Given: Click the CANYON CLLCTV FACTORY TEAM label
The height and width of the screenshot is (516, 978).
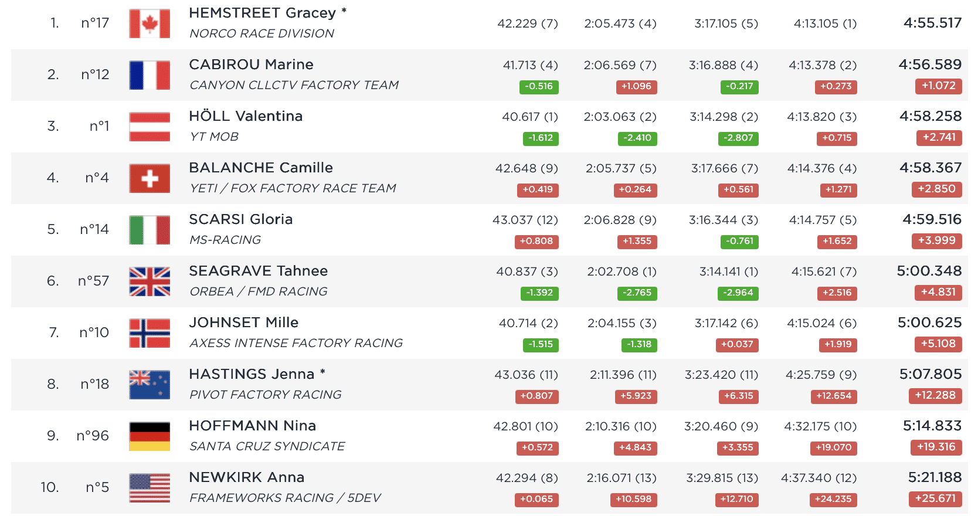Looking at the screenshot, I should [294, 85].
